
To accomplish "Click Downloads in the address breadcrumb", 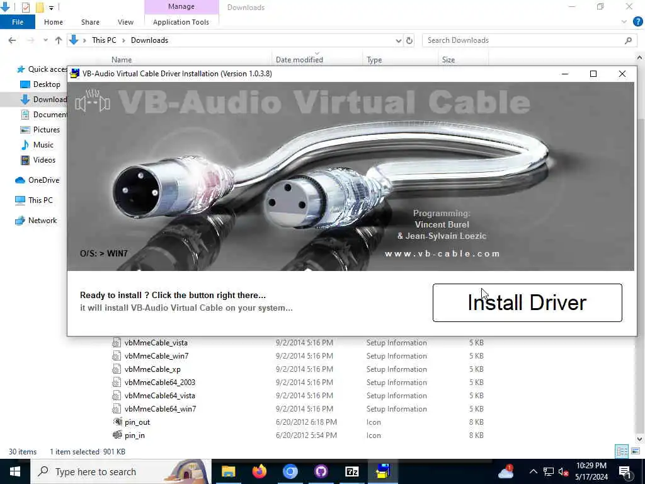I will [149, 40].
